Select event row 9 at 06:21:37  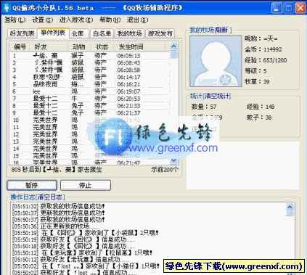(89, 113)
